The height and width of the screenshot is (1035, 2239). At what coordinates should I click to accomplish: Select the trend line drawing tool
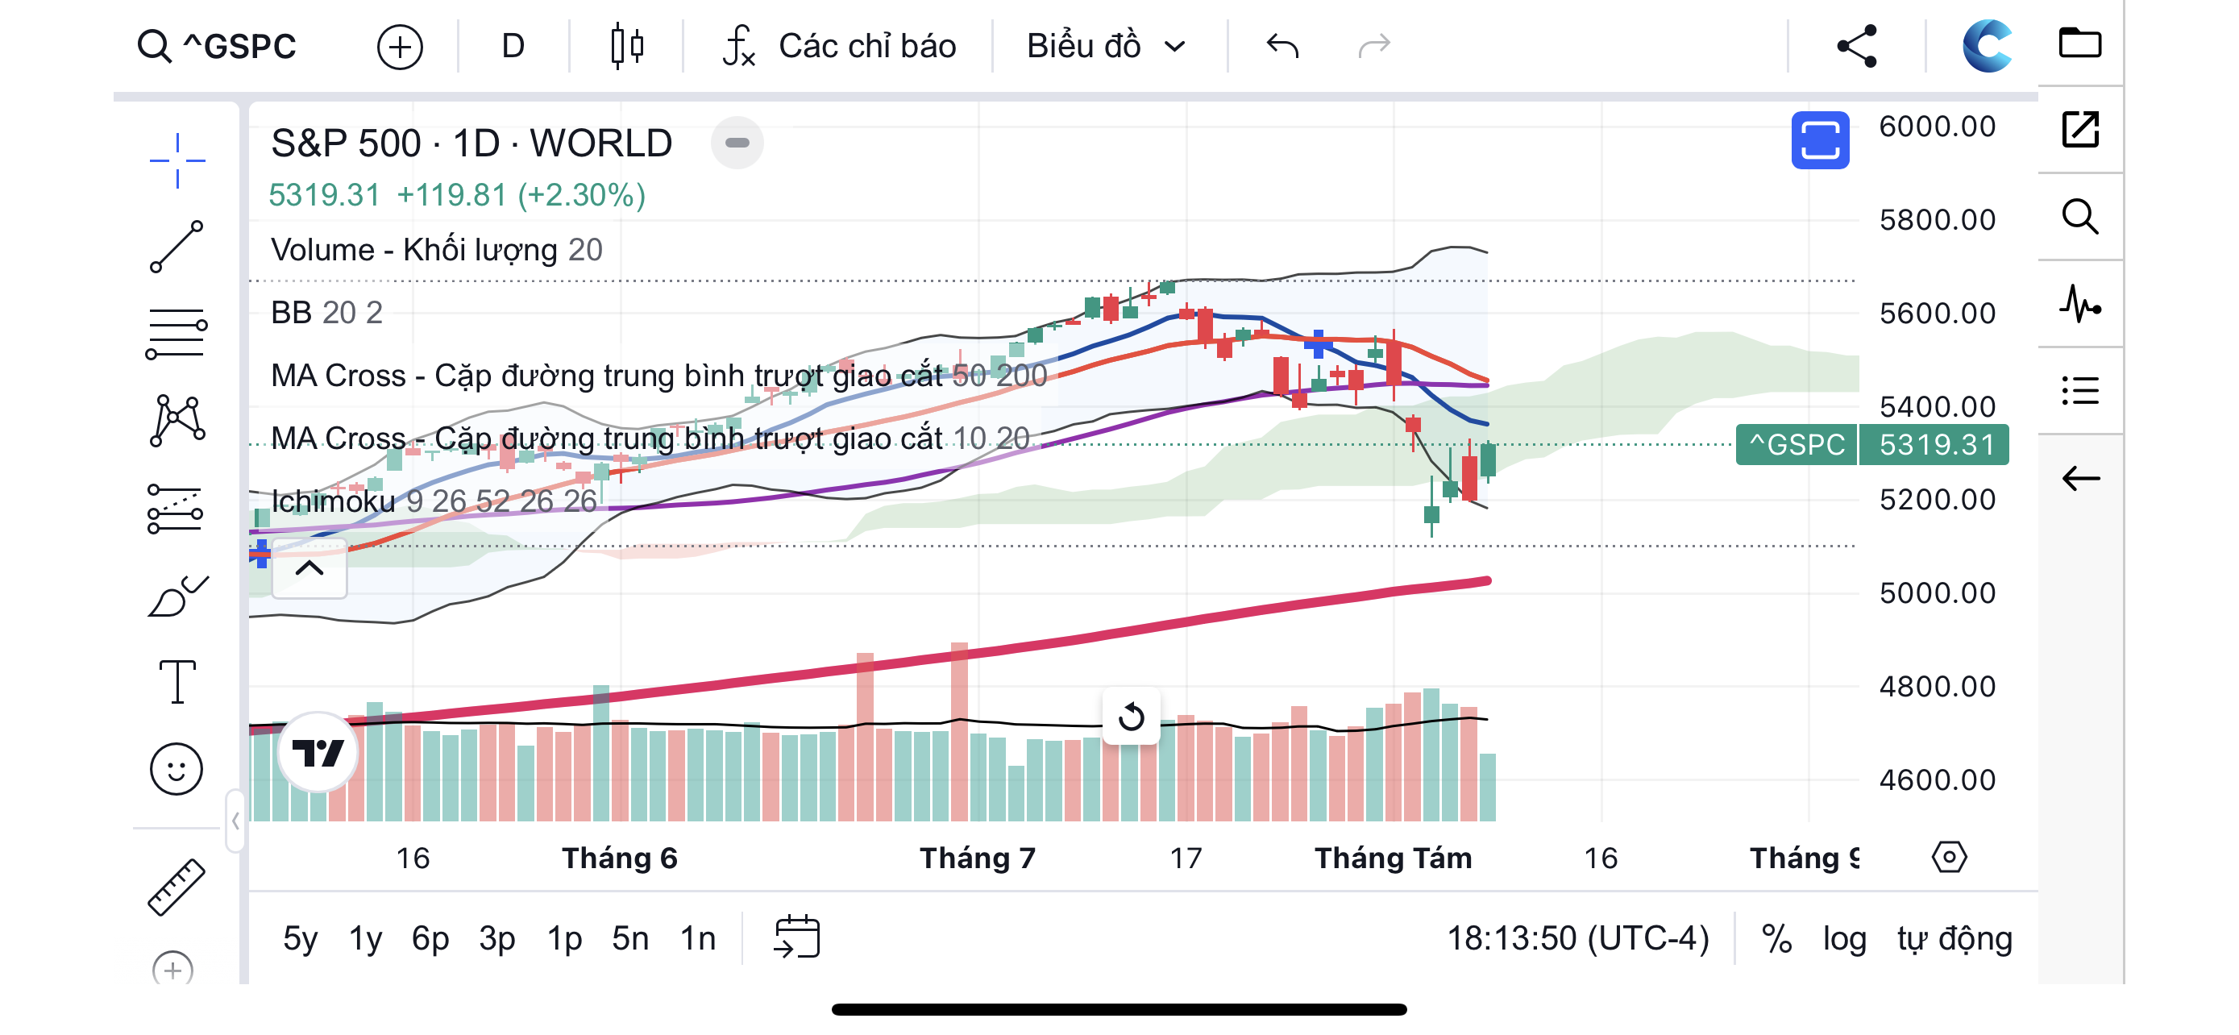point(177,247)
